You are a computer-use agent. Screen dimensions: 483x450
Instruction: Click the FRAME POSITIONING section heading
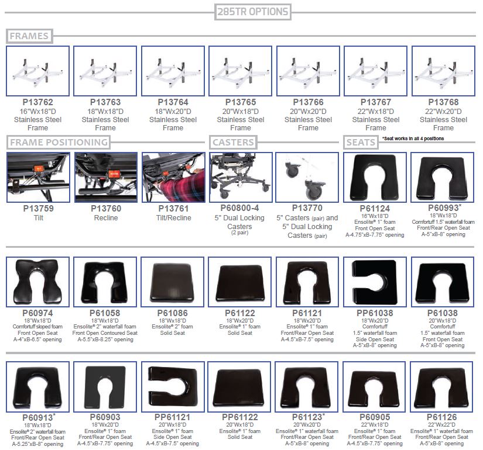point(59,142)
